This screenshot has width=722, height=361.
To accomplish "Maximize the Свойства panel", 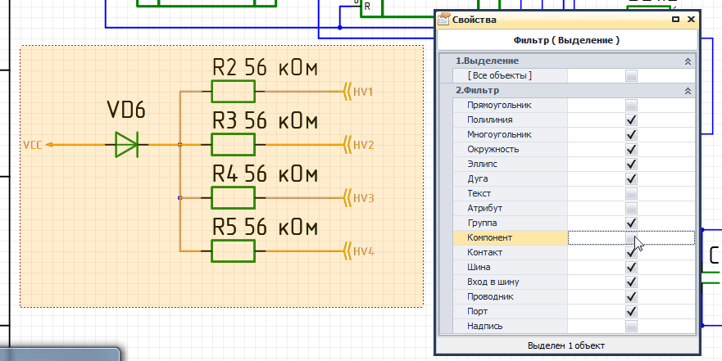I will pos(675,19).
